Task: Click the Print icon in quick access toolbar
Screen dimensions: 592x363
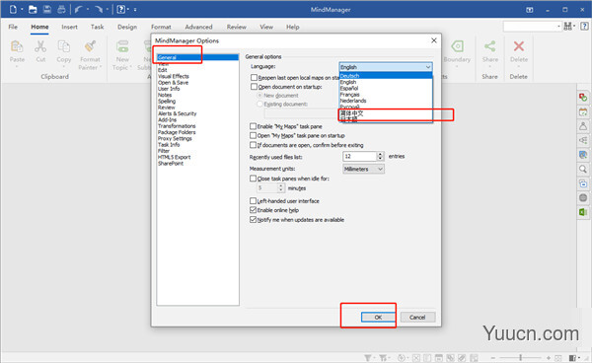Action: 61,9
